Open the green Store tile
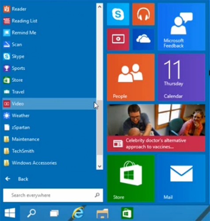 coord(131,179)
